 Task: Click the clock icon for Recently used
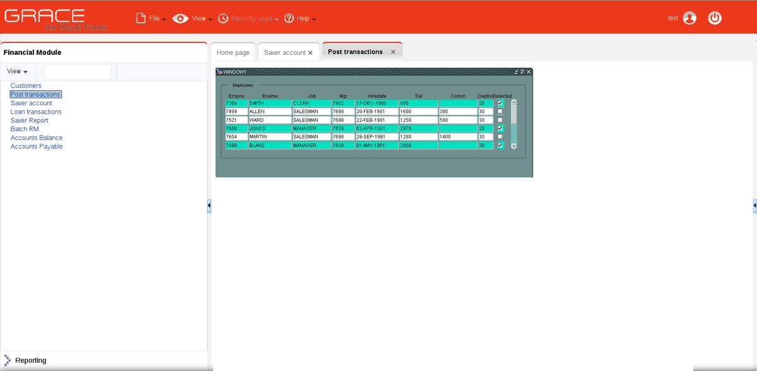click(223, 18)
